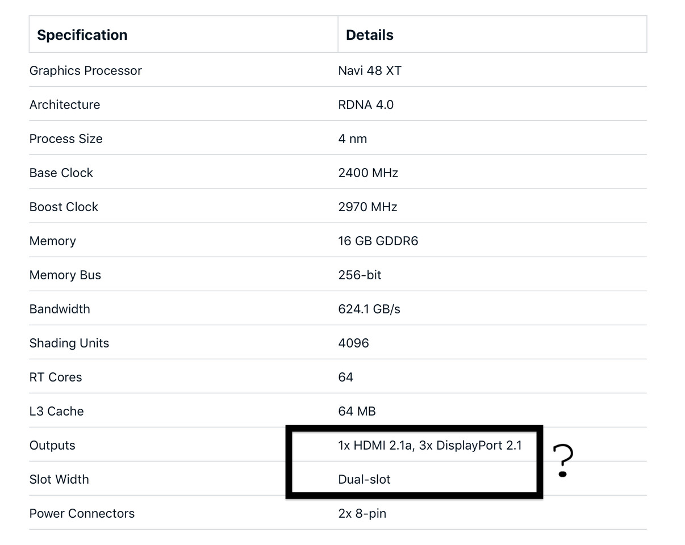
Task: Click the Architecture row label
Action: pyautogui.click(x=65, y=105)
